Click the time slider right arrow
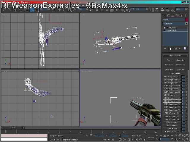The image size is (190, 142). tap(23, 128)
